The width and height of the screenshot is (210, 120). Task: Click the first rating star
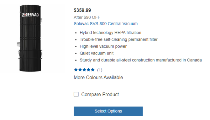(76, 70)
